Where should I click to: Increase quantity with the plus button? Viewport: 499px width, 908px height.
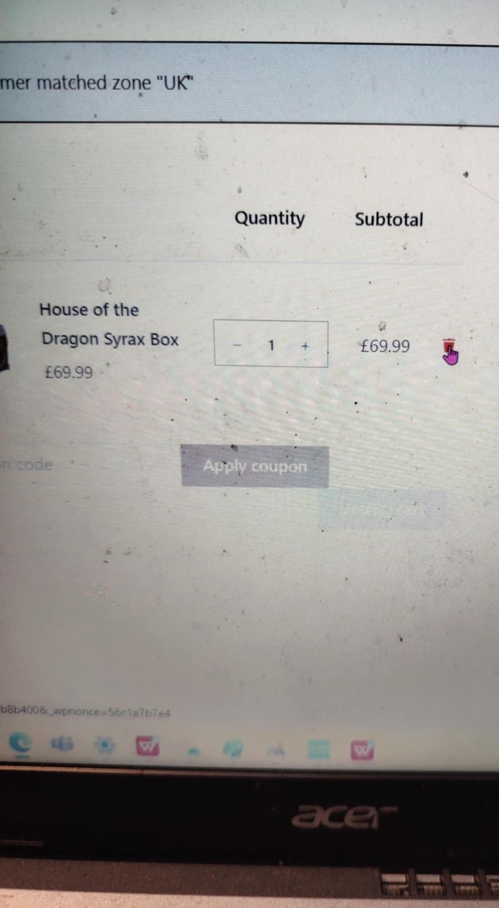pos(305,346)
